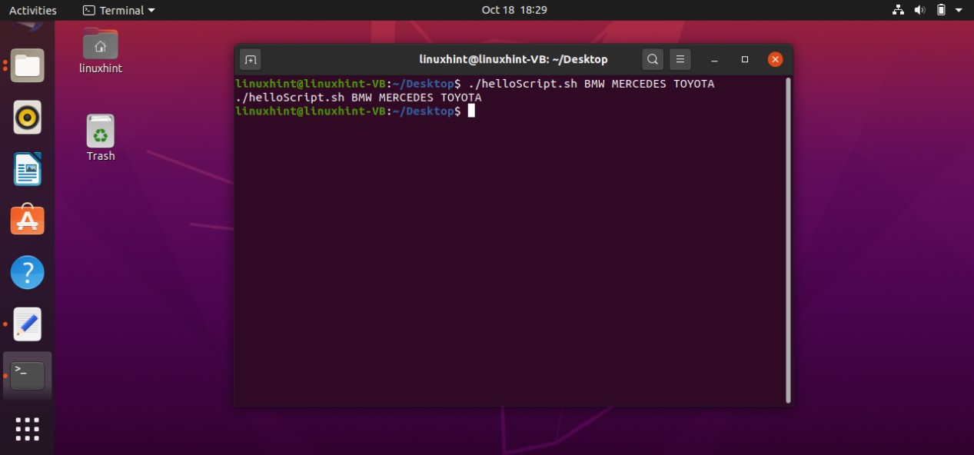Image resolution: width=974 pixels, height=455 pixels.
Task: Open the Terminal app menu in top bar
Action: [x=118, y=10]
